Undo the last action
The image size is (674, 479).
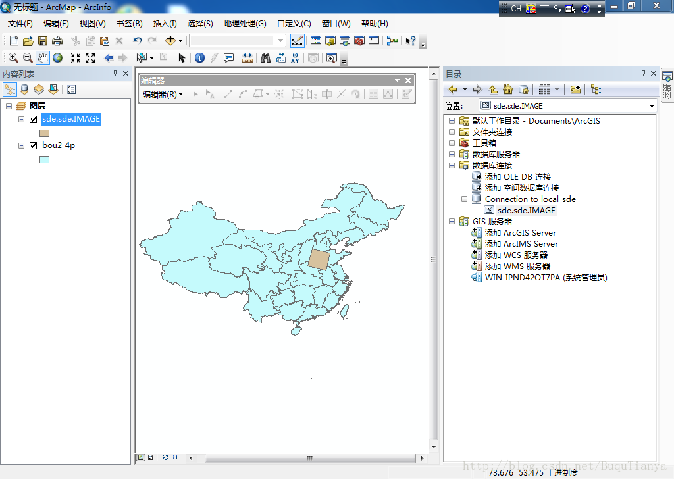pos(137,41)
